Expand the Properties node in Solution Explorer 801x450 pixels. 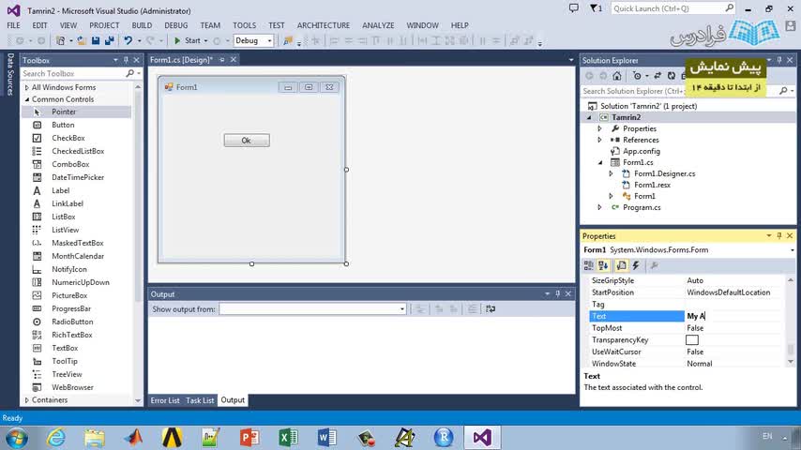pyautogui.click(x=599, y=128)
